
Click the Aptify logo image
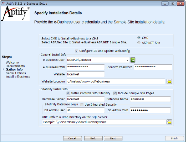pyautogui.click(x=15, y=14)
